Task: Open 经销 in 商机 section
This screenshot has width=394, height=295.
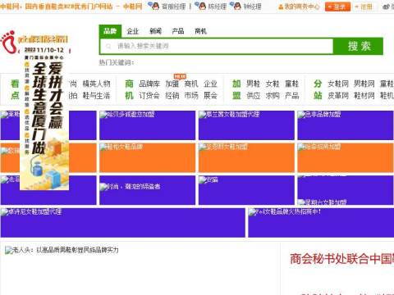Action: pyautogui.click(x=172, y=95)
